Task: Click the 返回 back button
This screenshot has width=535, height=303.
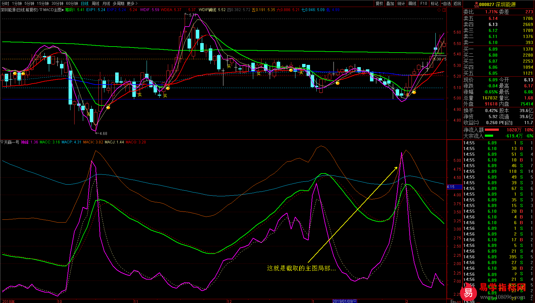Action: 457,3
